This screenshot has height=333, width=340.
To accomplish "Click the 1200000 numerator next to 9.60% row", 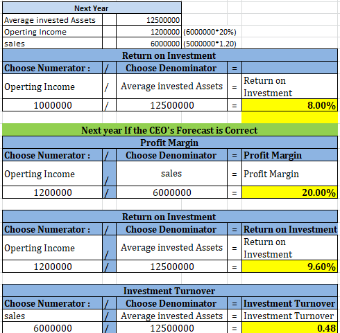I will pos(53,267).
